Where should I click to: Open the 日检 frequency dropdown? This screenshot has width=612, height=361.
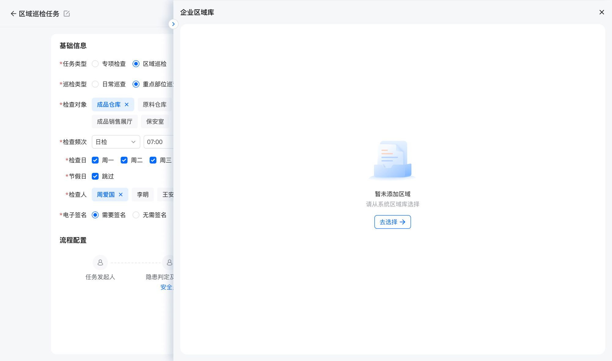click(x=116, y=142)
